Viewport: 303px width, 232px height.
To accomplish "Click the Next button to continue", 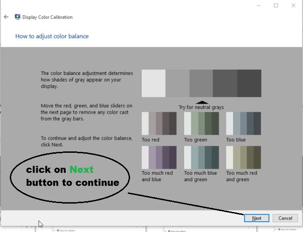I will click(256, 218).
